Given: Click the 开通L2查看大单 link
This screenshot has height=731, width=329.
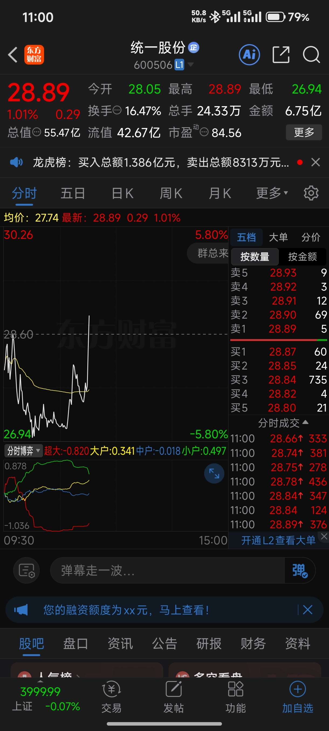Looking at the screenshot, I should click(x=278, y=540).
